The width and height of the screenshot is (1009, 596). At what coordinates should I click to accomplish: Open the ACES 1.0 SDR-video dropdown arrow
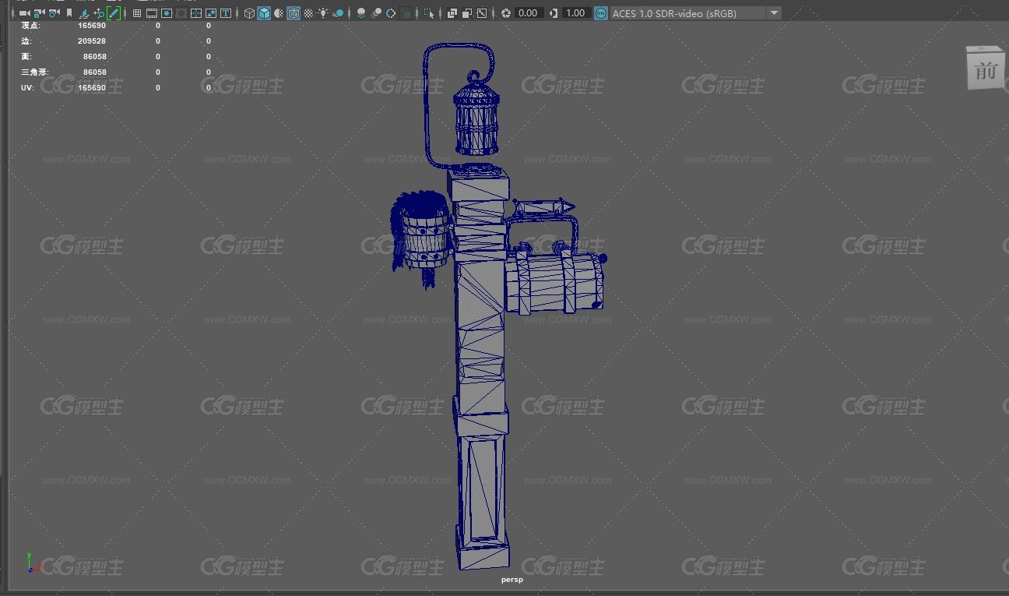[773, 13]
